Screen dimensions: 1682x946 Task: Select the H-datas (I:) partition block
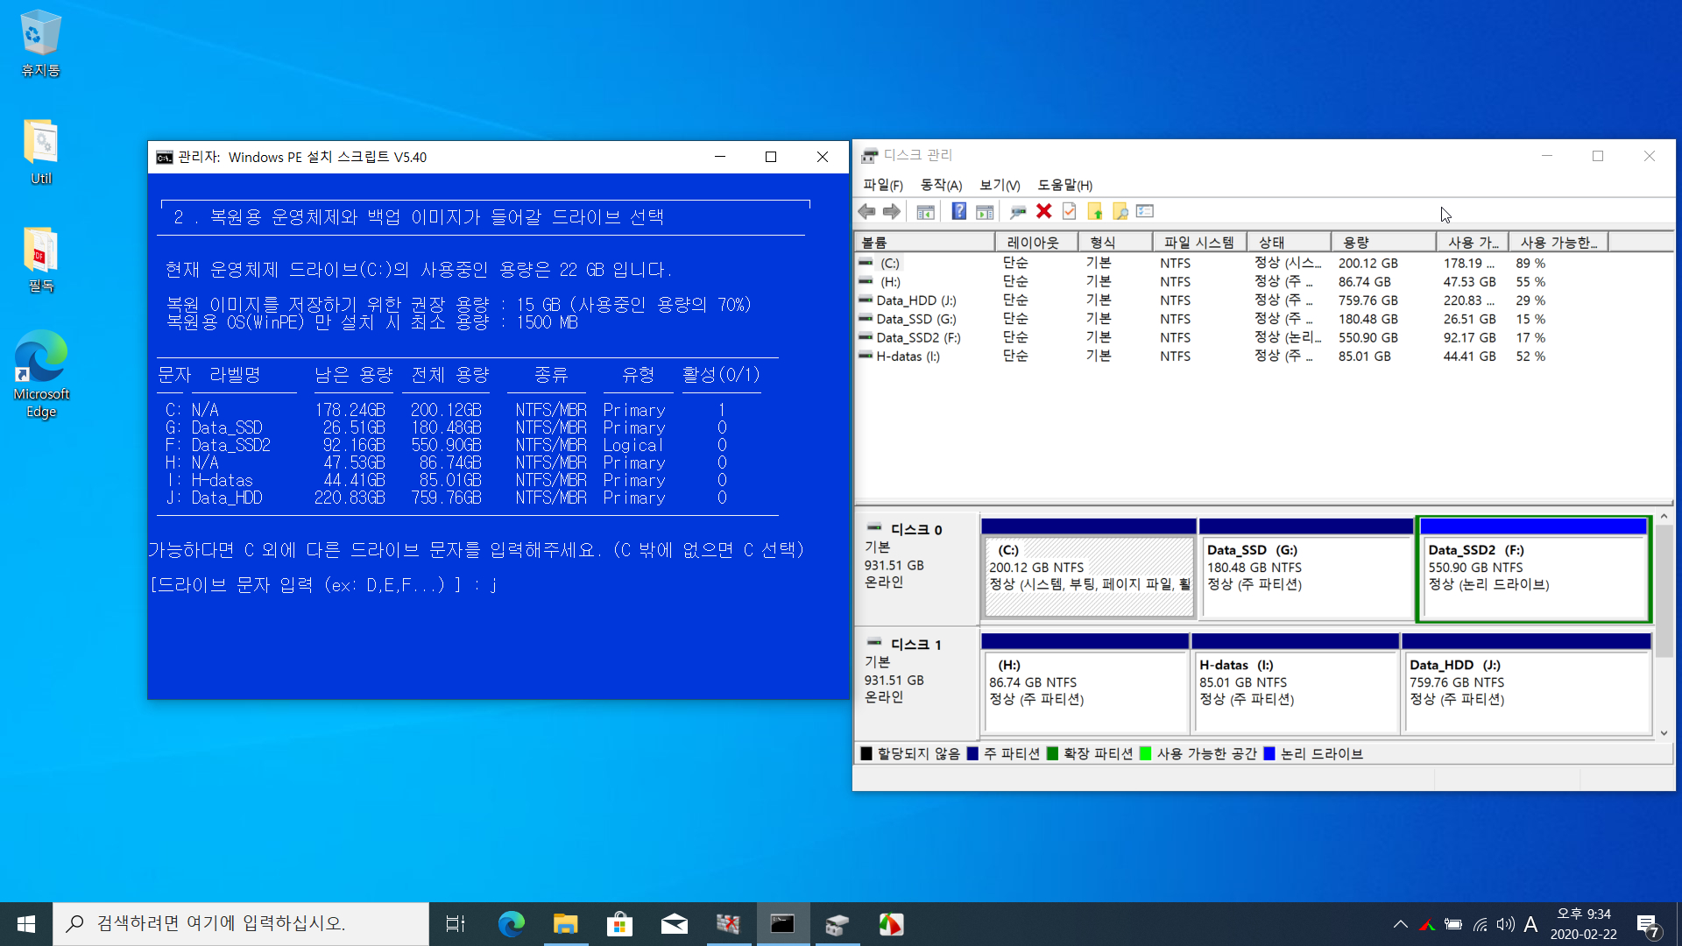1295,683
